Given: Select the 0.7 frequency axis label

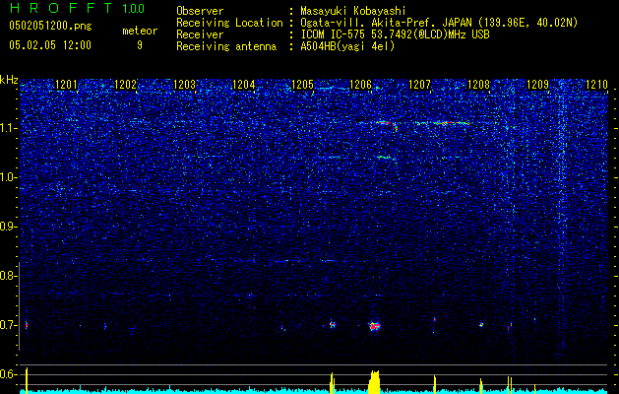Looking at the screenshot, I should click(x=7, y=325).
